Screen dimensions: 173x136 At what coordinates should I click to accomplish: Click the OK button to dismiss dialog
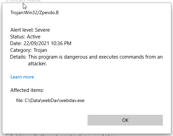pyautogui.click(x=125, y=120)
